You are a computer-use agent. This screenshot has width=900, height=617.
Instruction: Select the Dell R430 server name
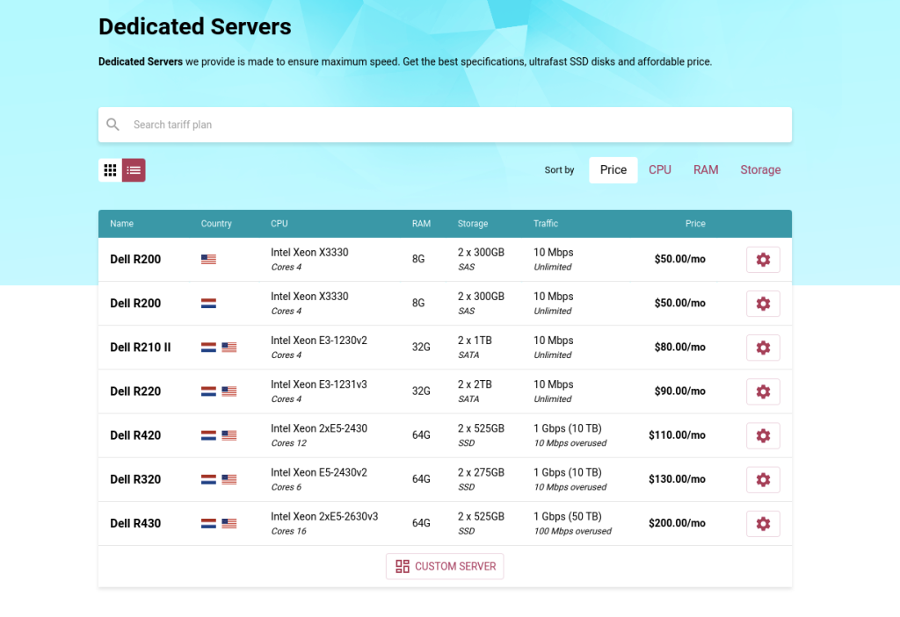tap(135, 524)
